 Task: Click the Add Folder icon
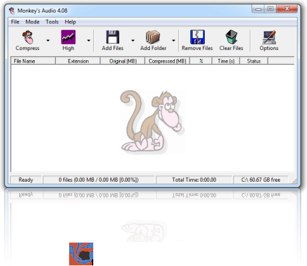click(153, 37)
